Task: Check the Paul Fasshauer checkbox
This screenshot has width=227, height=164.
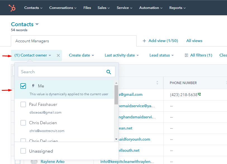Action: (23, 105)
